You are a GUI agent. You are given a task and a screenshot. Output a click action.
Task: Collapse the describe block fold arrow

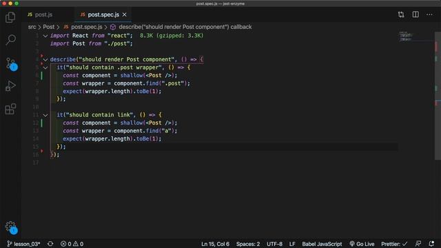45,60
